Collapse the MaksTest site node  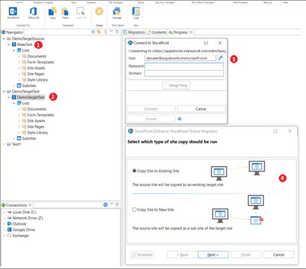pos(9,44)
